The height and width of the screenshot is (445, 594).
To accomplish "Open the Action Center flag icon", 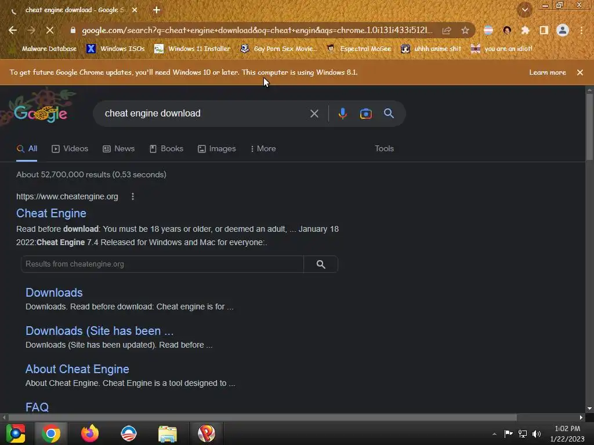I will tap(508, 433).
